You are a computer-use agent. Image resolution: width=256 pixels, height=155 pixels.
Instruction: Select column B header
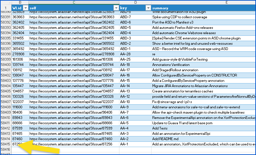coord(20,2)
